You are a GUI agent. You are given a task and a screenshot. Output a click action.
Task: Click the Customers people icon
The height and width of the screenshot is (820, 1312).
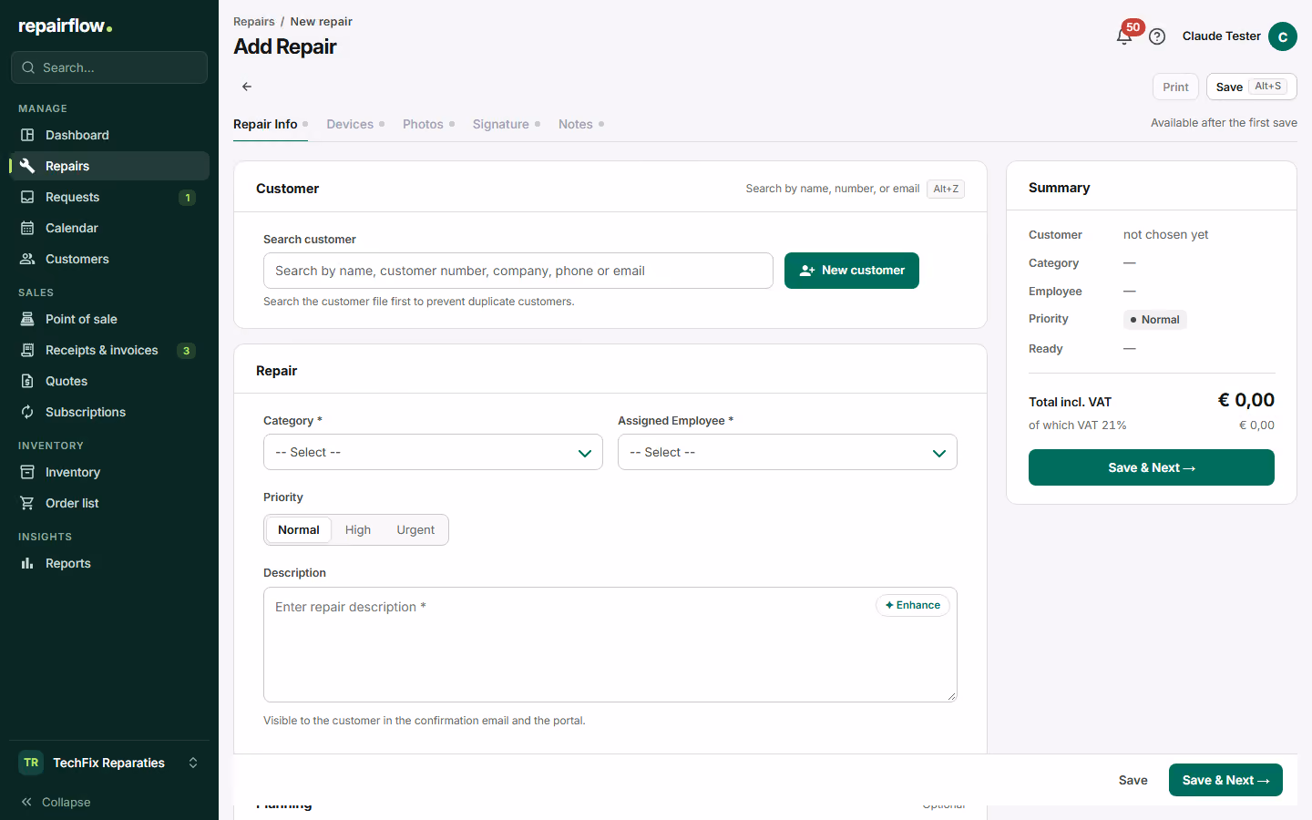click(x=27, y=259)
